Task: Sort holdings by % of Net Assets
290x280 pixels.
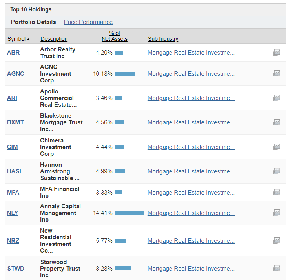Action: pos(115,36)
